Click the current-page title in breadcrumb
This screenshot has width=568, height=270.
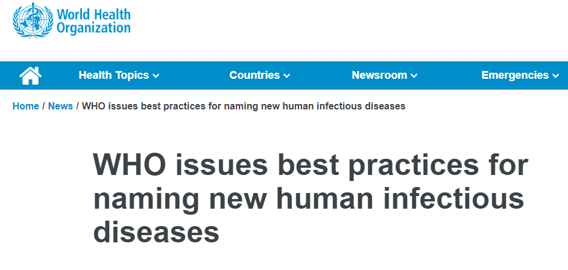pyautogui.click(x=244, y=106)
